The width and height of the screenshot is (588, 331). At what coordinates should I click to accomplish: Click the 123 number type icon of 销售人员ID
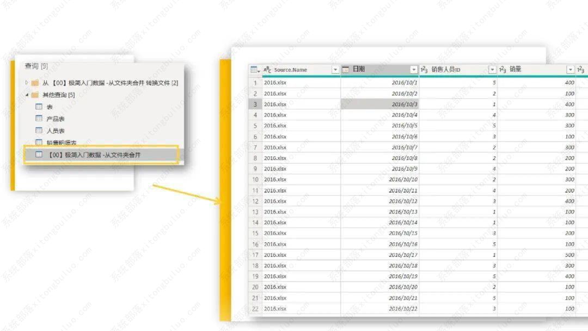tap(424, 69)
